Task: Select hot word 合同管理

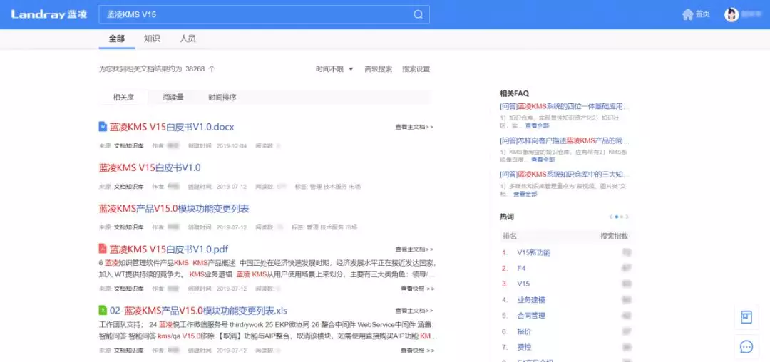Action: pos(531,316)
